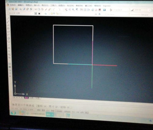Click the Zoom Window icon
The width and height of the screenshot is (153, 130).
click(73, 10)
